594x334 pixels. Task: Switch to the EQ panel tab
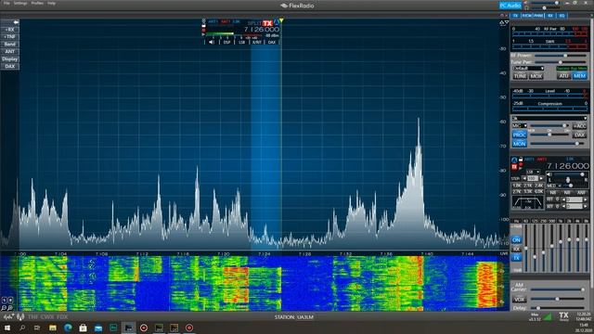(562, 16)
